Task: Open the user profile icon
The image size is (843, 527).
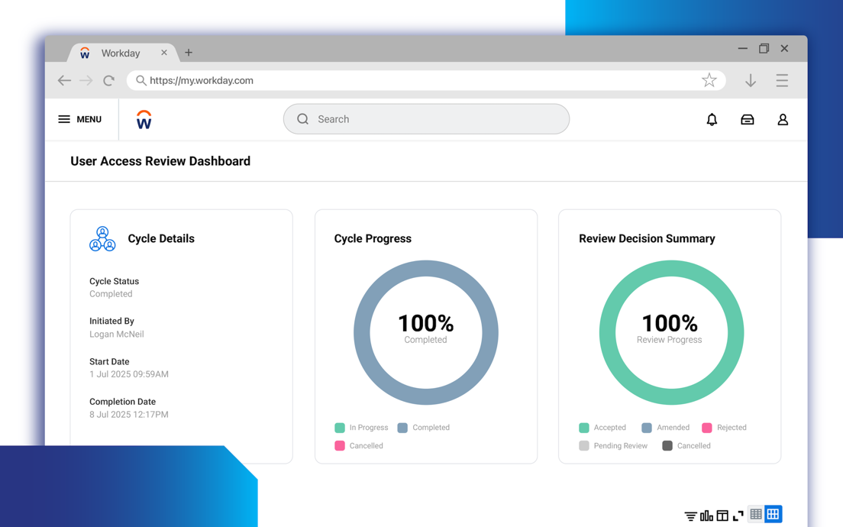Action: (783, 120)
